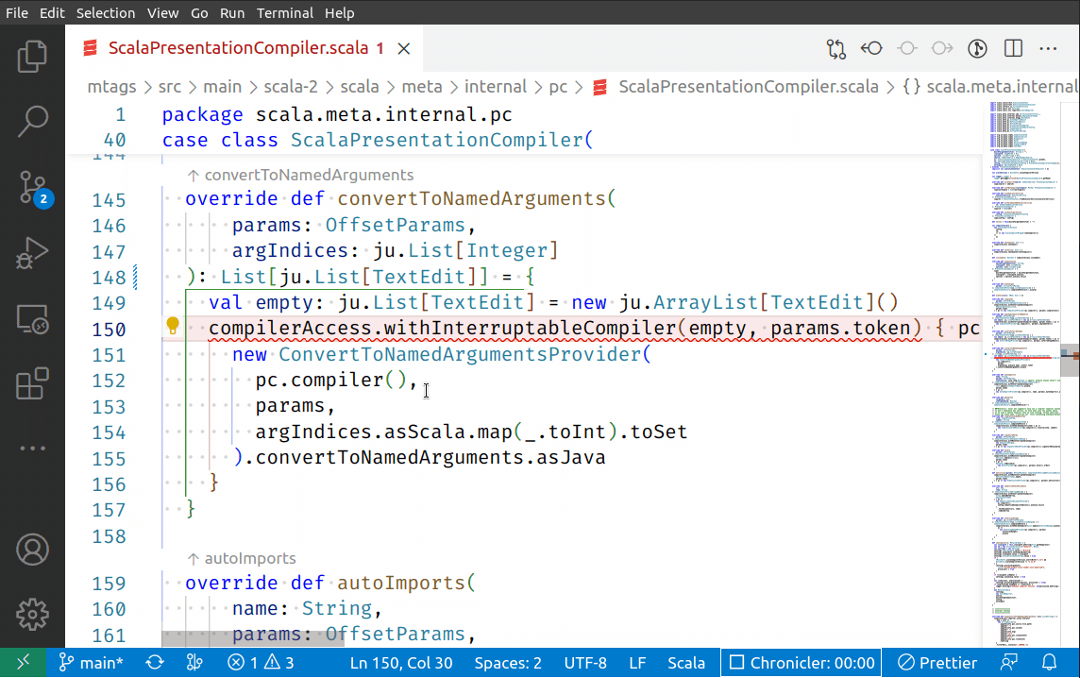Click the compare changes icon in editor toolbar
Image resolution: width=1080 pixels, height=678 pixels.
click(x=836, y=48)
